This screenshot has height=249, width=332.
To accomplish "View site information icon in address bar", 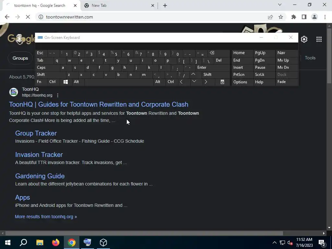I will [41, 17].
